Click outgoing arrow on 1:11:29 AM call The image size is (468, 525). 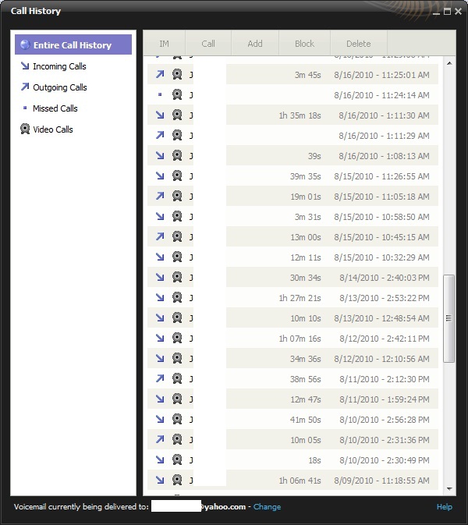coord(160,135)
